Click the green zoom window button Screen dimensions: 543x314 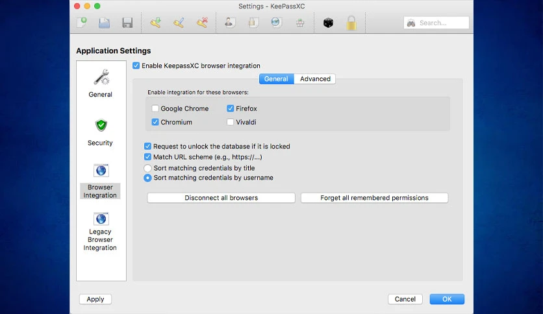97,6
